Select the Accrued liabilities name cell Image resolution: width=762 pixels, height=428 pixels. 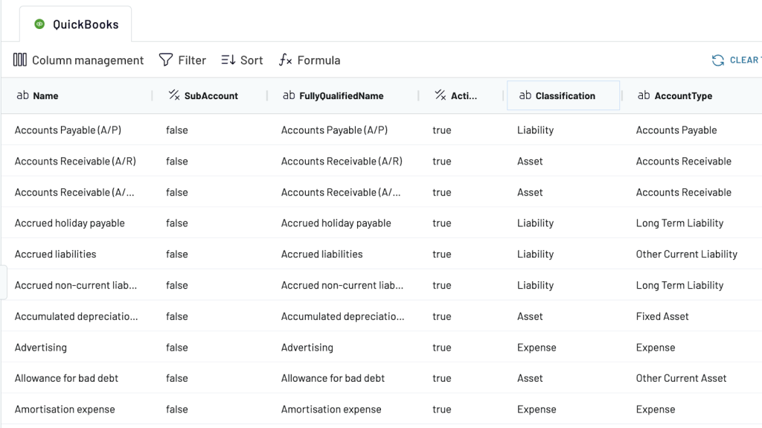coord(55,254)
